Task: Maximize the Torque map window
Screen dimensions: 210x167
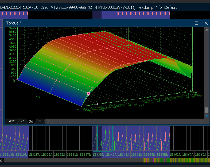Action: click(x=196, y=23)
